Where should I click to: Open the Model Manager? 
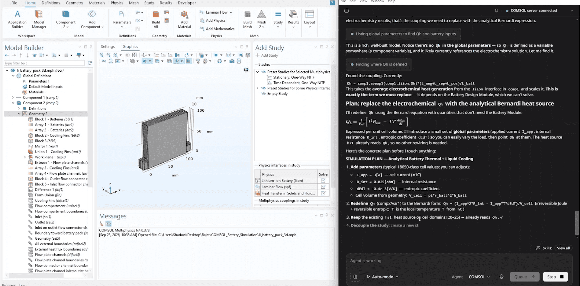tap(39, 19)
